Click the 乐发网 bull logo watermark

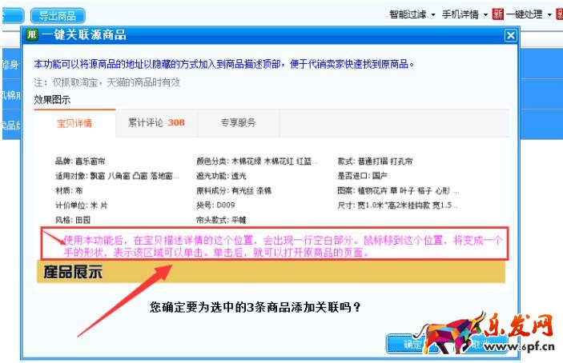coord(453,333)
